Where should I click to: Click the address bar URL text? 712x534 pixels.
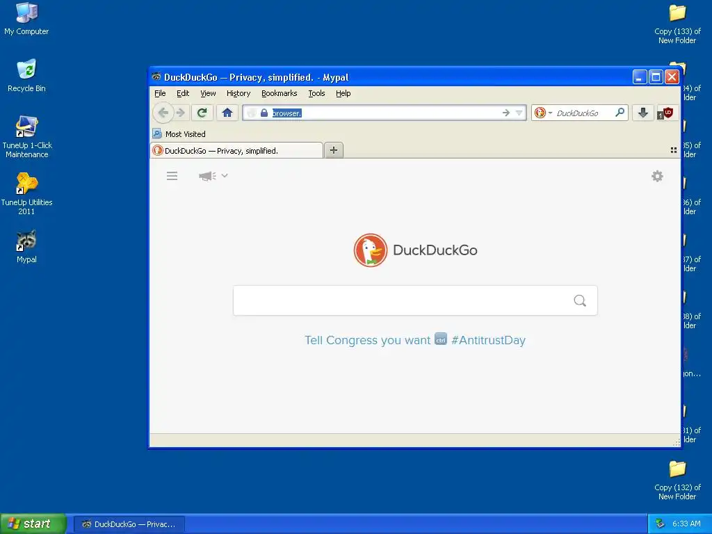pos(286,113)
